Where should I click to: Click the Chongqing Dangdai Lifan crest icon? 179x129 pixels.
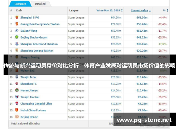pos(17,103)
